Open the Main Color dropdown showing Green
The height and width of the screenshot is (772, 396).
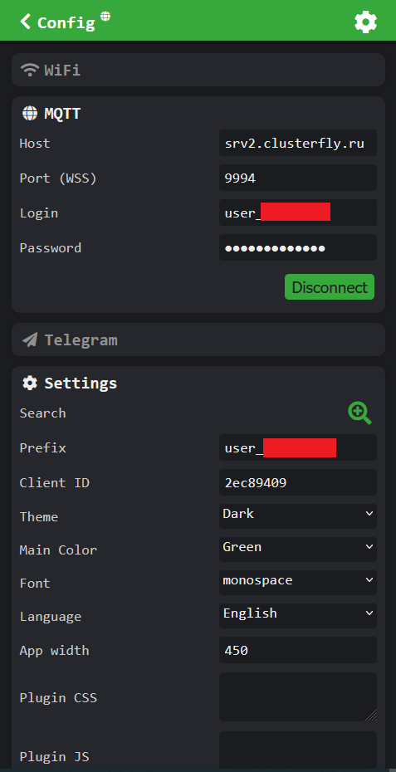(x=297, y=549)
